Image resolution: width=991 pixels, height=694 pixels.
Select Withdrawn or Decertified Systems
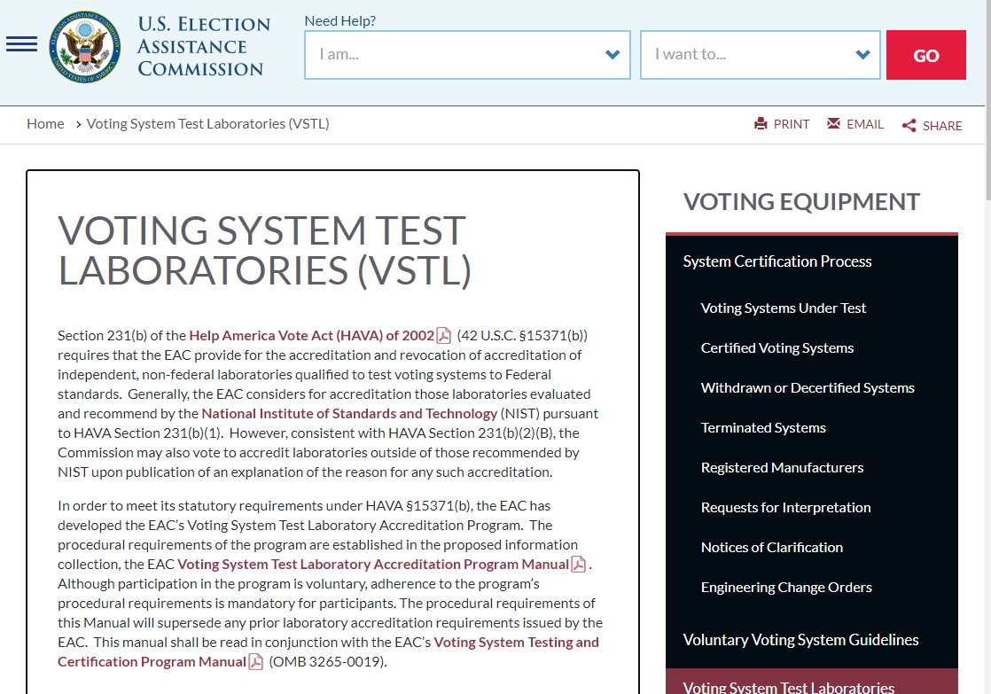[x=808, y=388]
